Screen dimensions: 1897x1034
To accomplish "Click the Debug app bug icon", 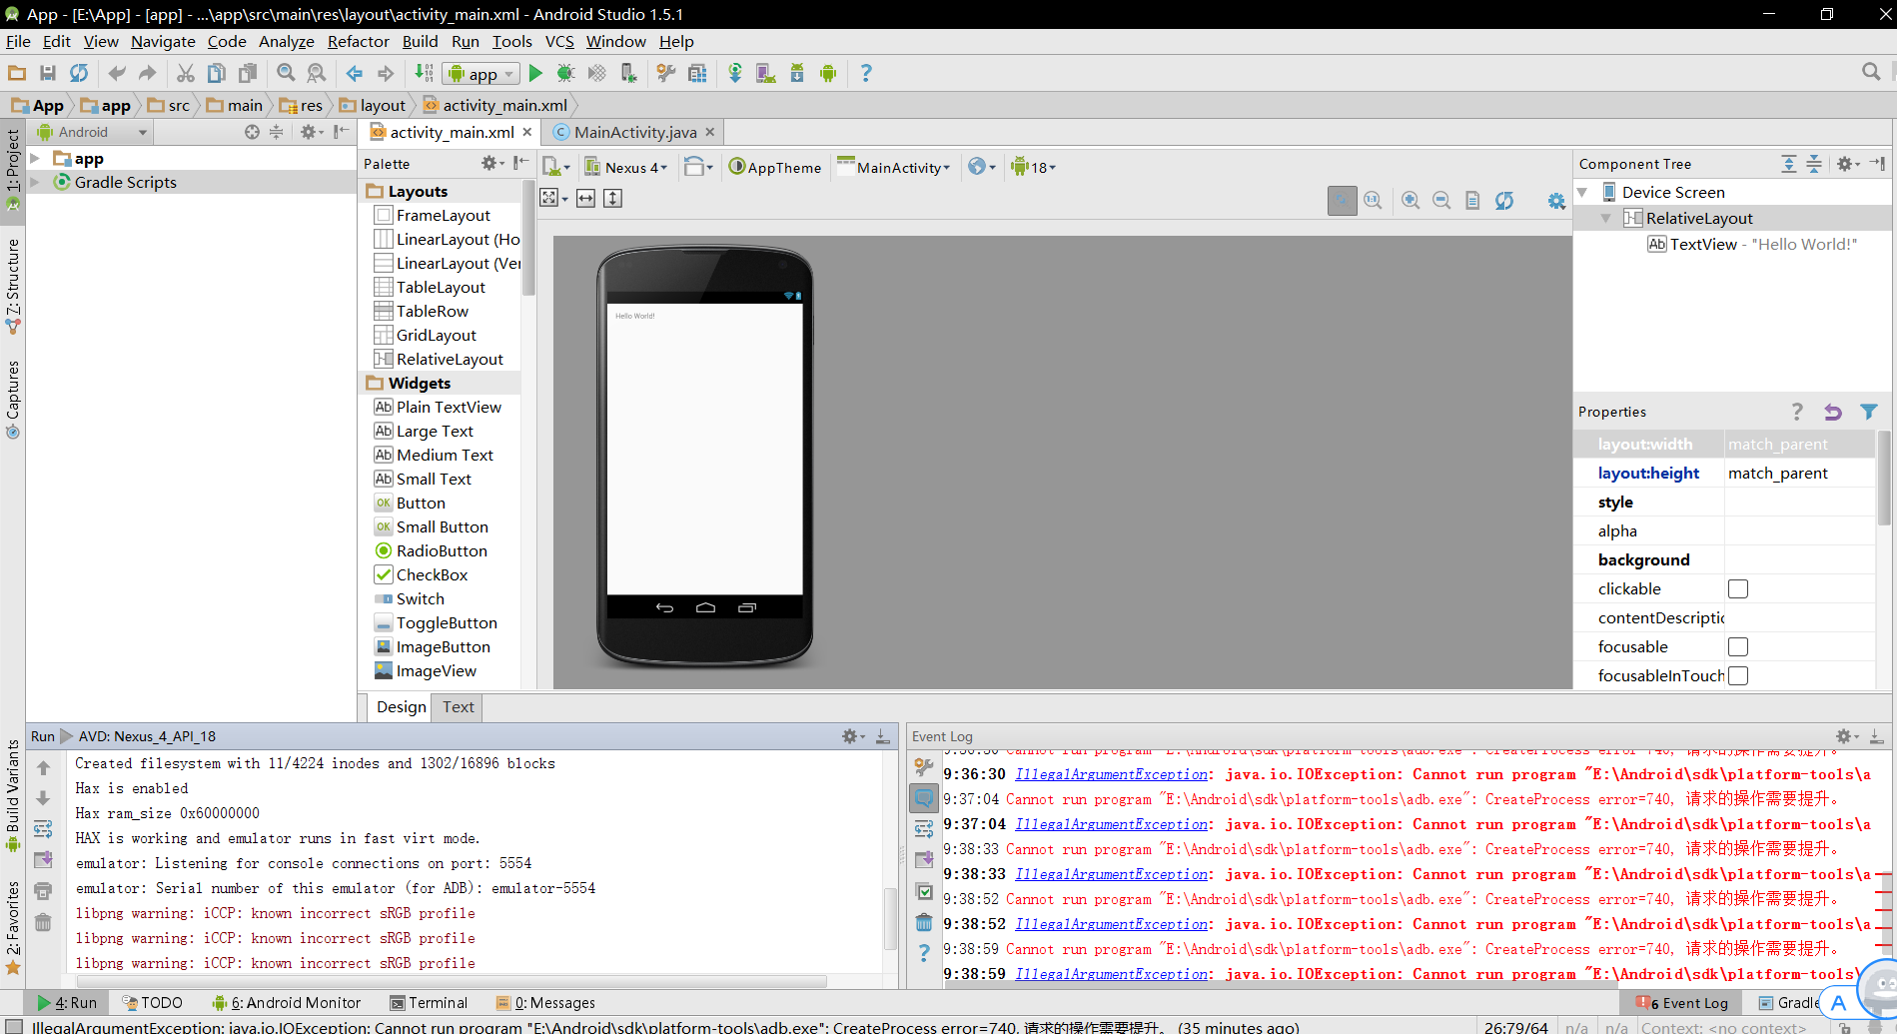I will point(565,73).
